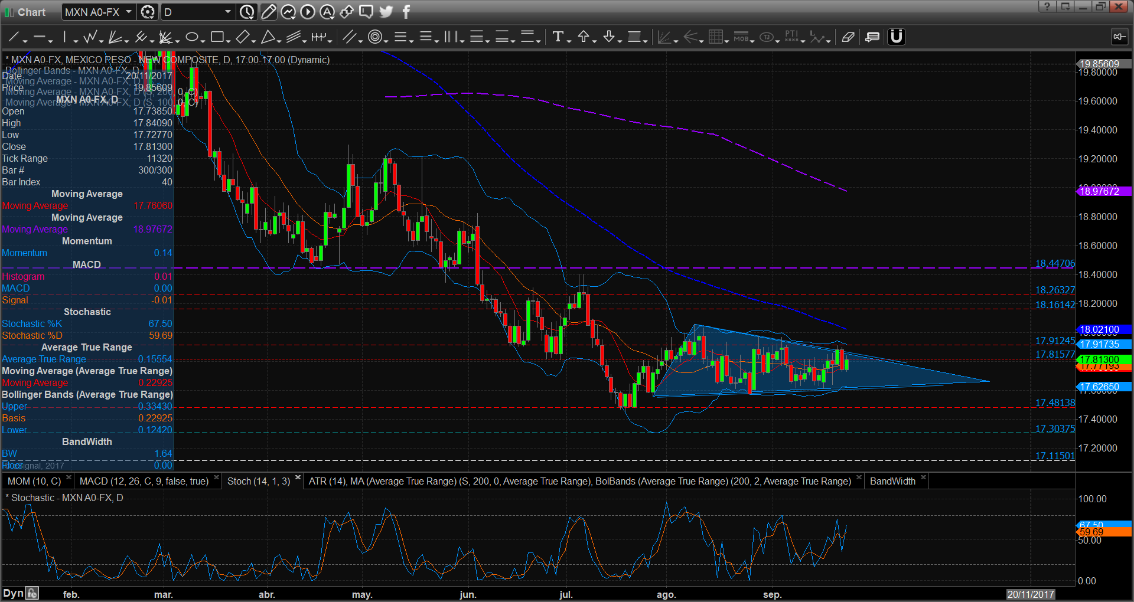Image resolution: width=1134 pixels, height=602 pixels.
Task: Click the help question mark button
Action: [1047, 6]
